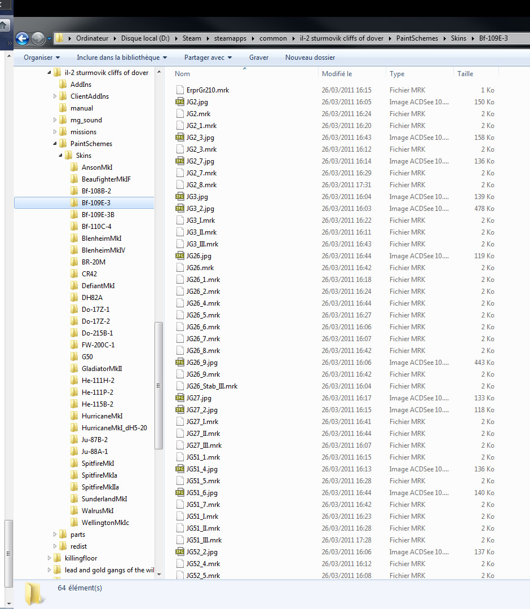Expand the killingfloor folder node

click(x=49, y=558)
